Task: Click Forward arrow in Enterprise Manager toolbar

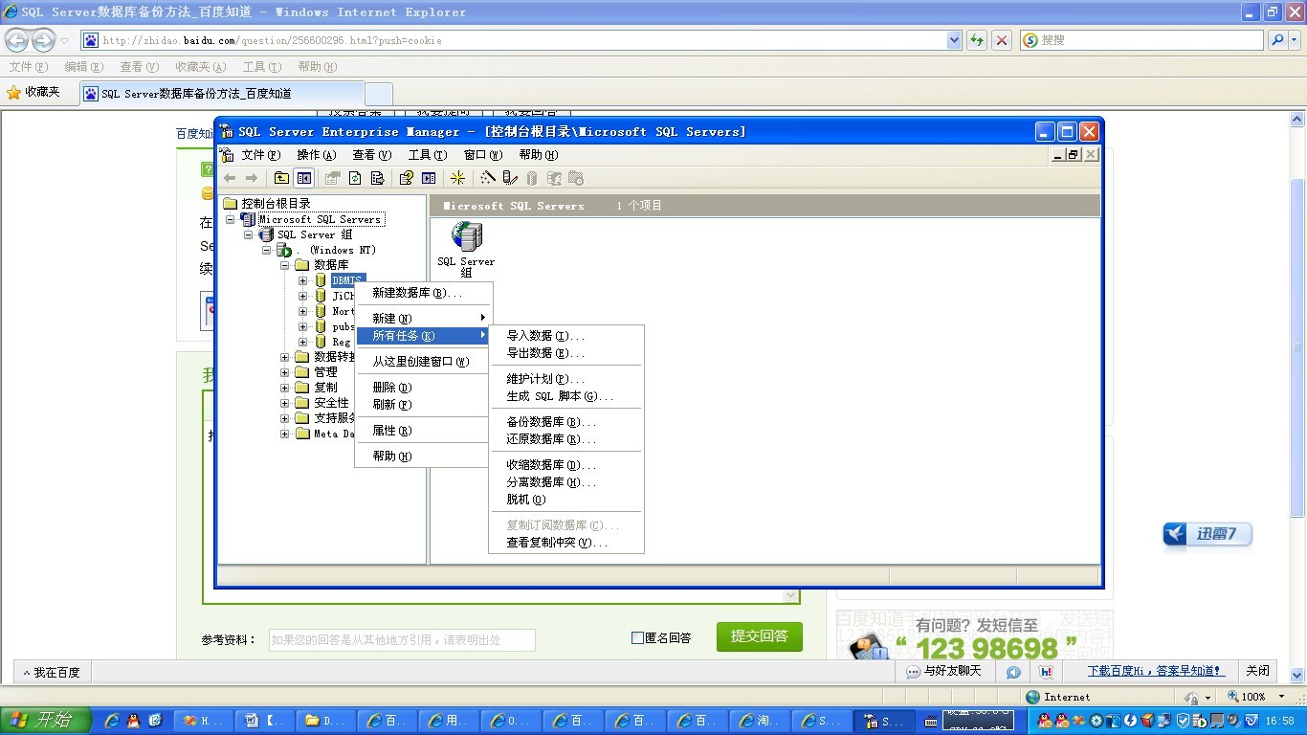Action: point(252,178)
